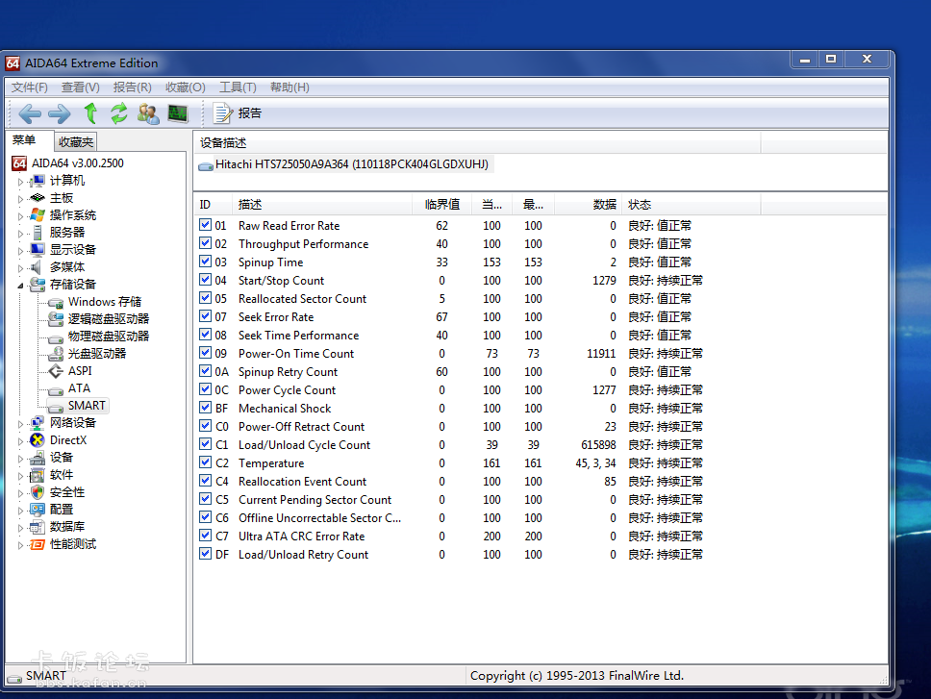The height and width of the screenshot is (699, 931).
Task: Click the 性能测试 benchmark icon
Action: coord(38,544)
